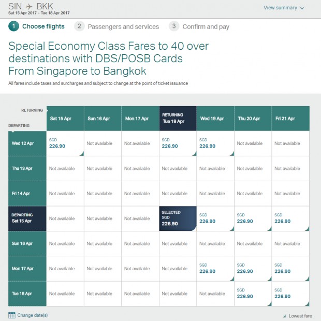Click the step 2 circle icon
Image resolution: width=321 pixels, height=321 pixels.
pyautogui.click(x=79, y=26)
